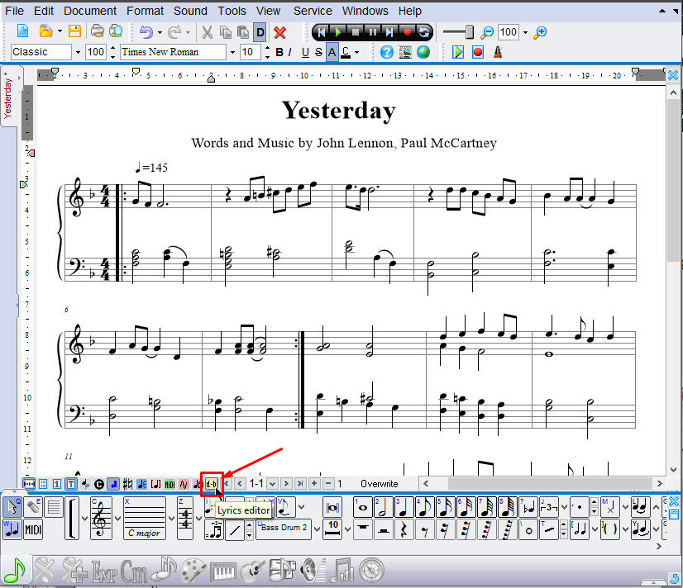The image size is (683, 588).
Task: Click the large green note icon at bottom
Action: pos(15,570)
